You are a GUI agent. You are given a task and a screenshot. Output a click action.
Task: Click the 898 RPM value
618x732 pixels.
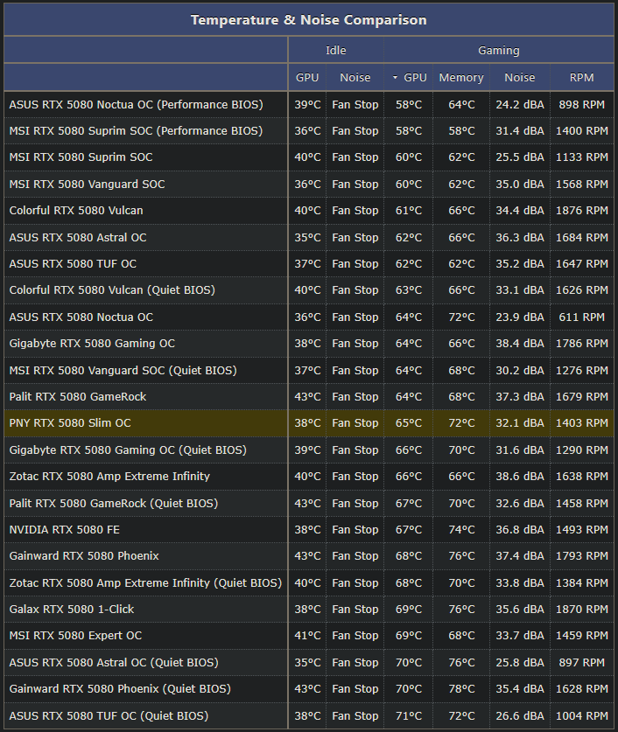click(581, 105)
